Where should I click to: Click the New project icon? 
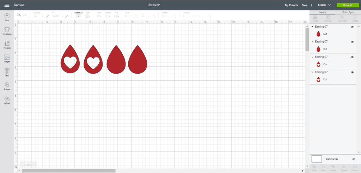7,16
